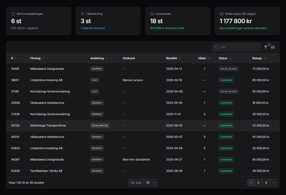Open the column visibility toggle icon
The height and width of the screenshot is (195, 286).
273,47
